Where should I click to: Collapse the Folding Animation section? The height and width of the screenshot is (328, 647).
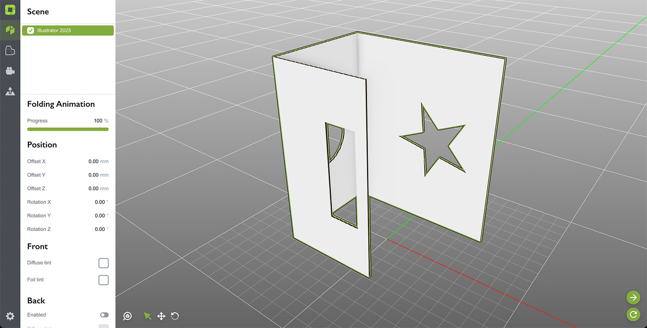point(61,104)
